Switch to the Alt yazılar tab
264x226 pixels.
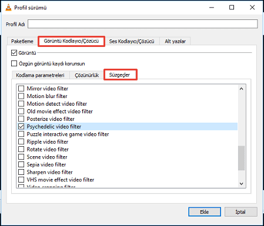click(175, 41)
